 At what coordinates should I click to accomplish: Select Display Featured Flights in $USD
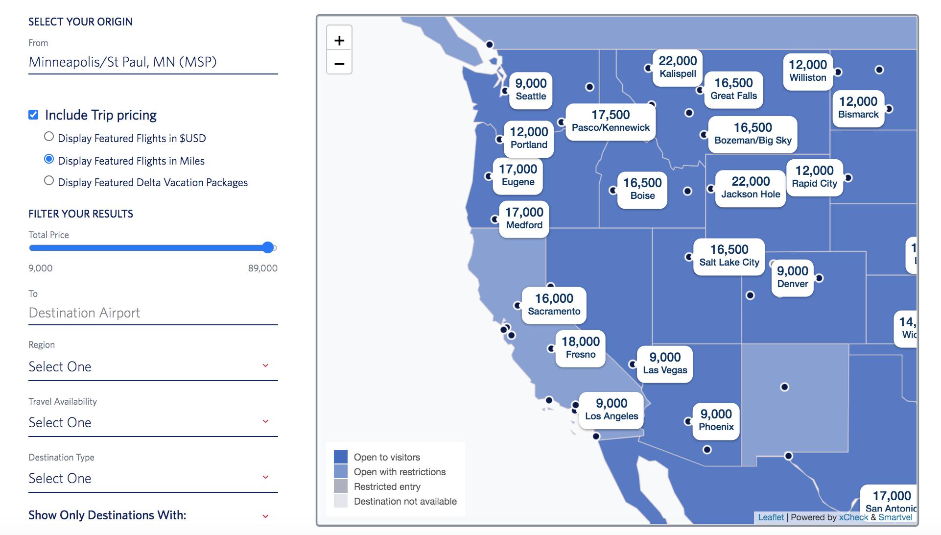click(49, 137)
